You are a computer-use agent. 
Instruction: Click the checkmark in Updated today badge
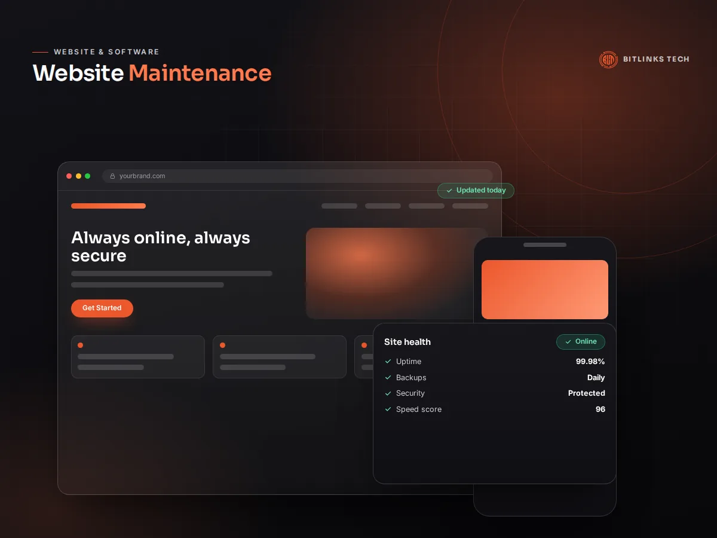pos(449,191)
